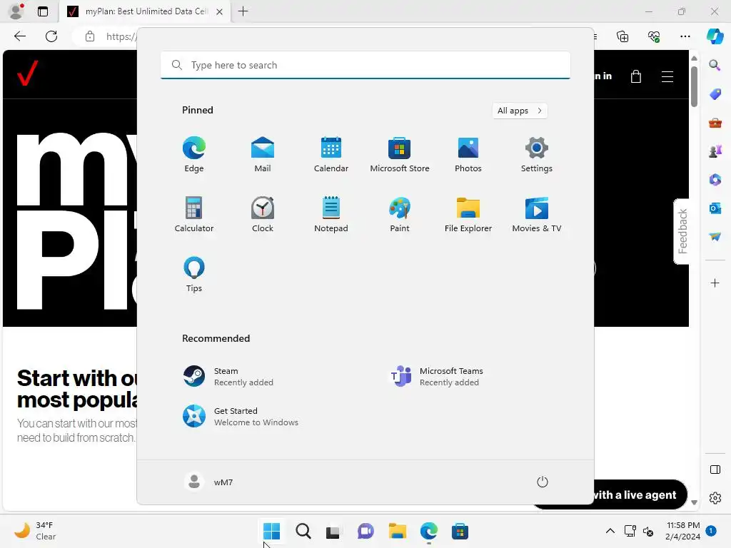Image resolution: width=731 pixels, height=548 pixels.
Task: Open the Tips app
Action: pos(194,275)
